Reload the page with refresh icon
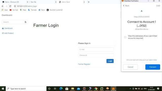162x91 pixels. 10,6
